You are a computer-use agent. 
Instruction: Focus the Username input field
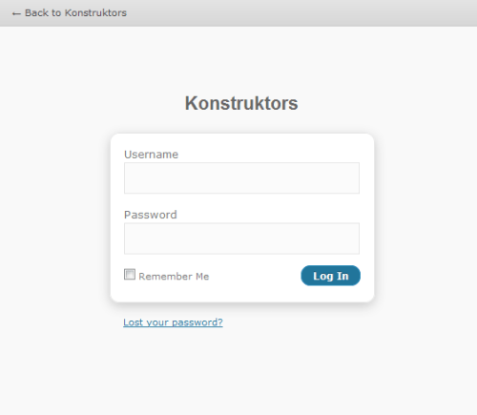click(x=241, y=178)
